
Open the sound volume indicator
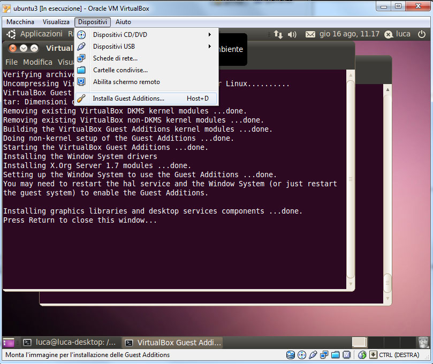click(x=292, y=34)
